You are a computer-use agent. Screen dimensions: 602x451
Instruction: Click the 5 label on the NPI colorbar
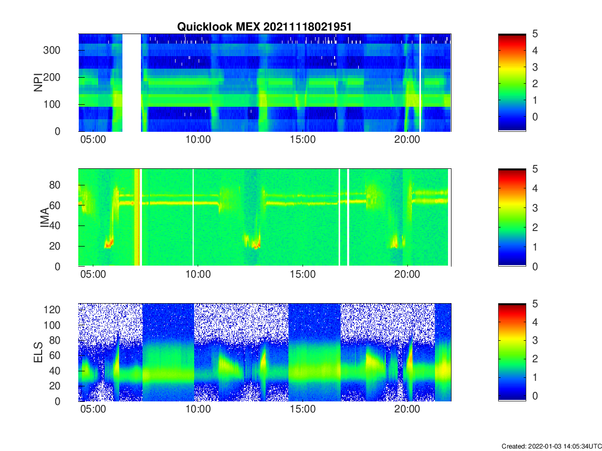(535, 34)
